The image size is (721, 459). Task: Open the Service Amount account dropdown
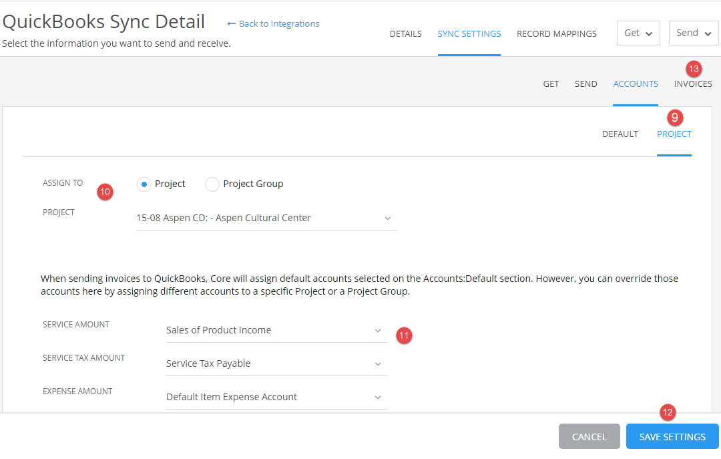(x=276, y=329)
